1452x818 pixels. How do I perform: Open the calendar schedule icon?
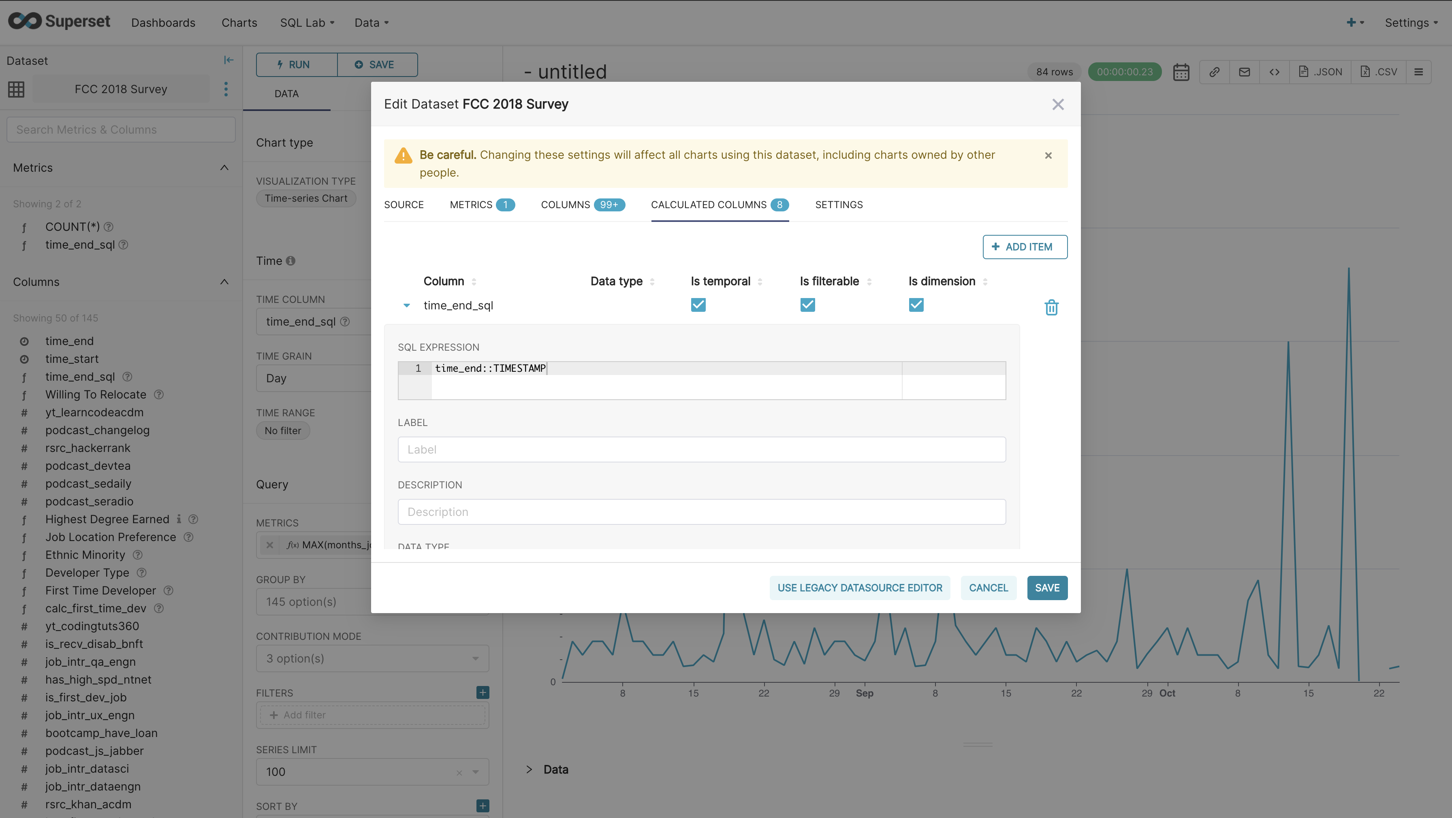pos(1181,72)
